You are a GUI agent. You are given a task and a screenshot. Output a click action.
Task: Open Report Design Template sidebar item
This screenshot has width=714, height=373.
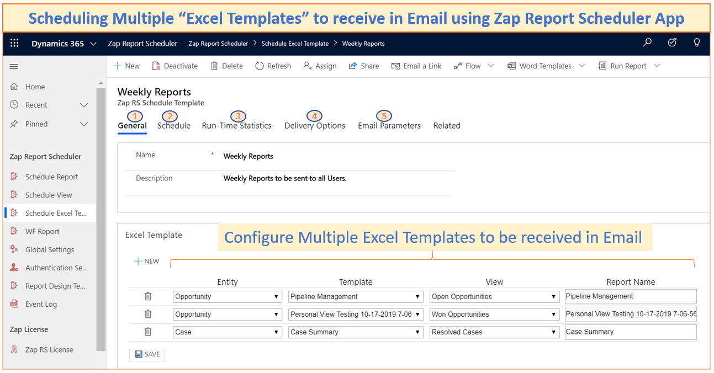click(55, 286)
